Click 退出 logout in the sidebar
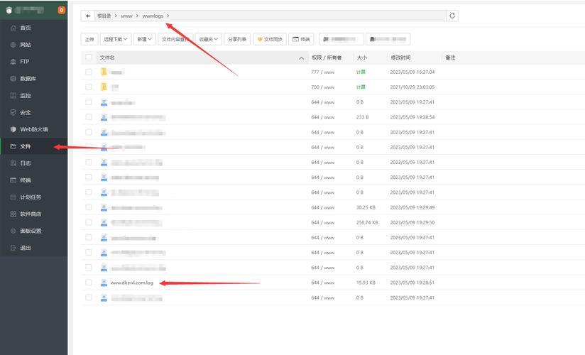Viewport: 585px width, 355px height. [x=26, y=248]
